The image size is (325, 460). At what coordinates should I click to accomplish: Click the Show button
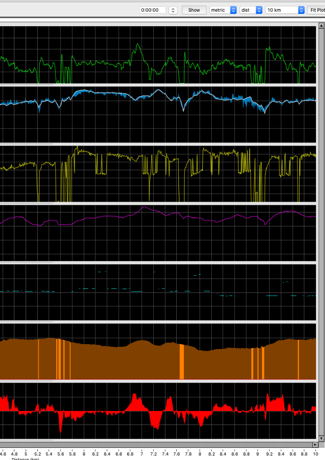click(194, 10)
